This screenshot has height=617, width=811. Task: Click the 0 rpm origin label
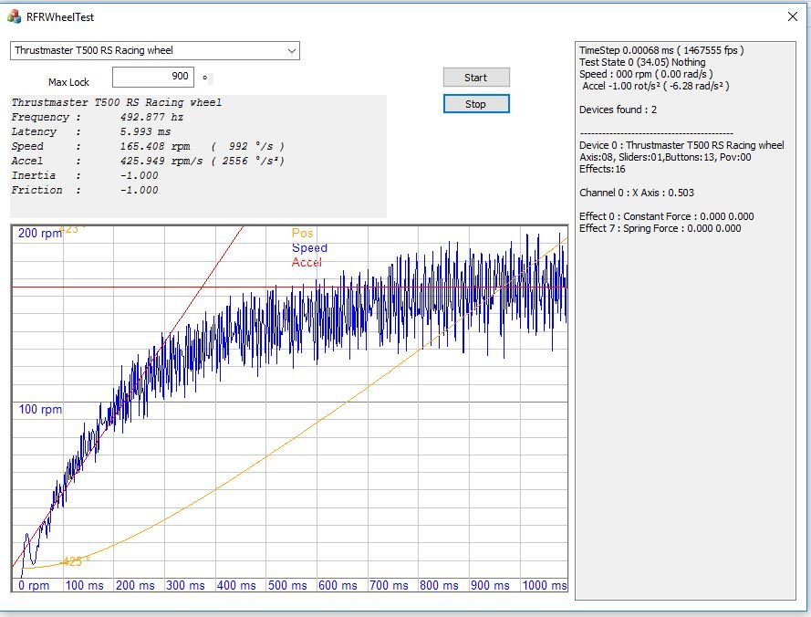[34, 586]
